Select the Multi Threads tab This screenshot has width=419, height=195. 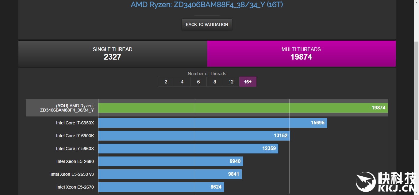tap(301, 53)
